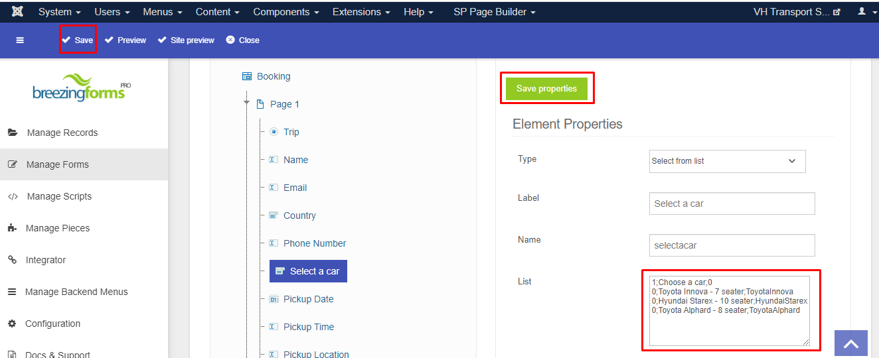
Task: Collapse the Page 1 tree node
Action: 246,103
